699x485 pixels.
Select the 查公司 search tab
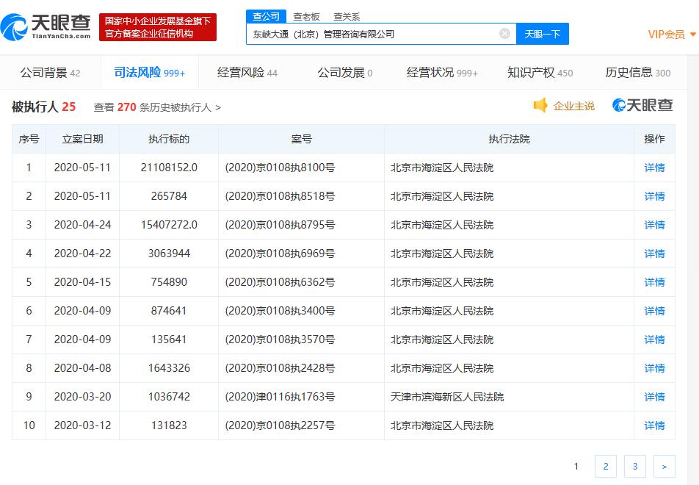266,16
